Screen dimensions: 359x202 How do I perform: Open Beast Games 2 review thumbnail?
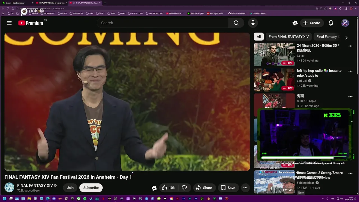[x=274, y=182]
